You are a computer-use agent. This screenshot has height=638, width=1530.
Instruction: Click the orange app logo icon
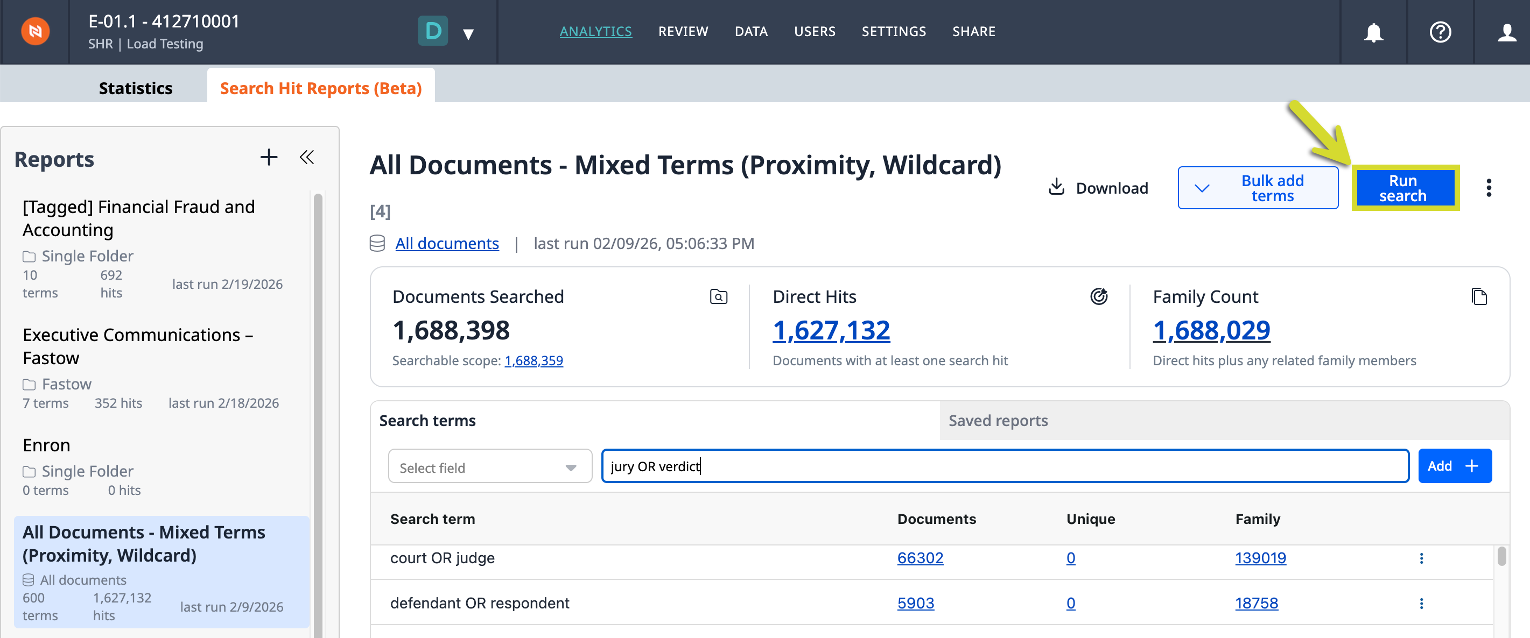(35, 31)
